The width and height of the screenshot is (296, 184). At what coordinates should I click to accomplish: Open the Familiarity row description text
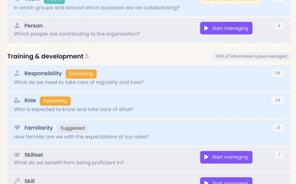81,137
